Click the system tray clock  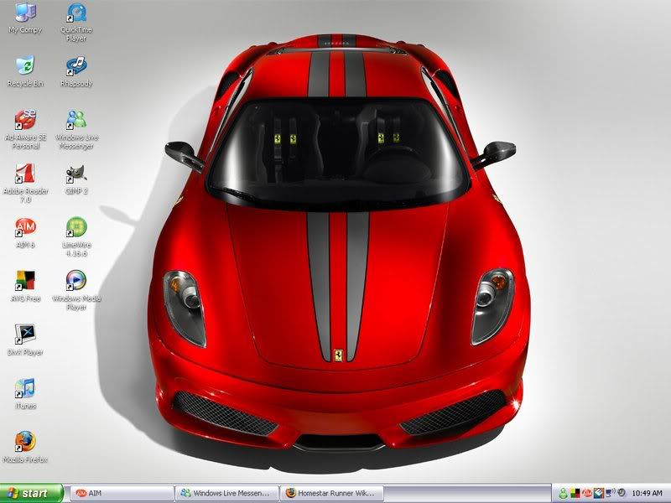(647, 494)
